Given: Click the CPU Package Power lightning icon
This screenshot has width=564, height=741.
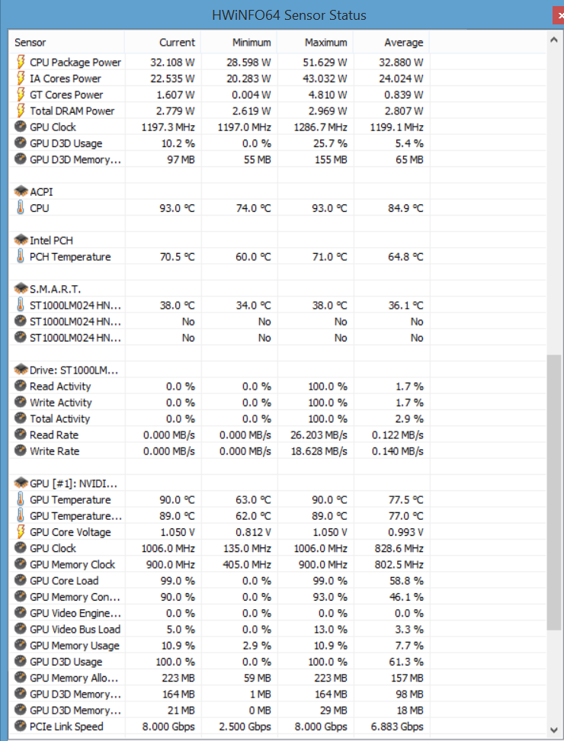Looking at the screenshot, I should point(21,62).
